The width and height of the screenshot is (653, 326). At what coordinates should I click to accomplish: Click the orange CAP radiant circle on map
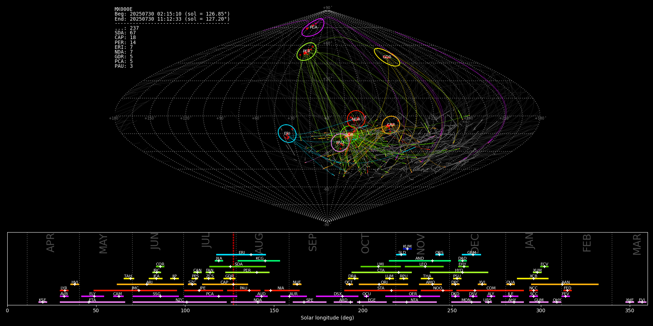coord(391,125)
